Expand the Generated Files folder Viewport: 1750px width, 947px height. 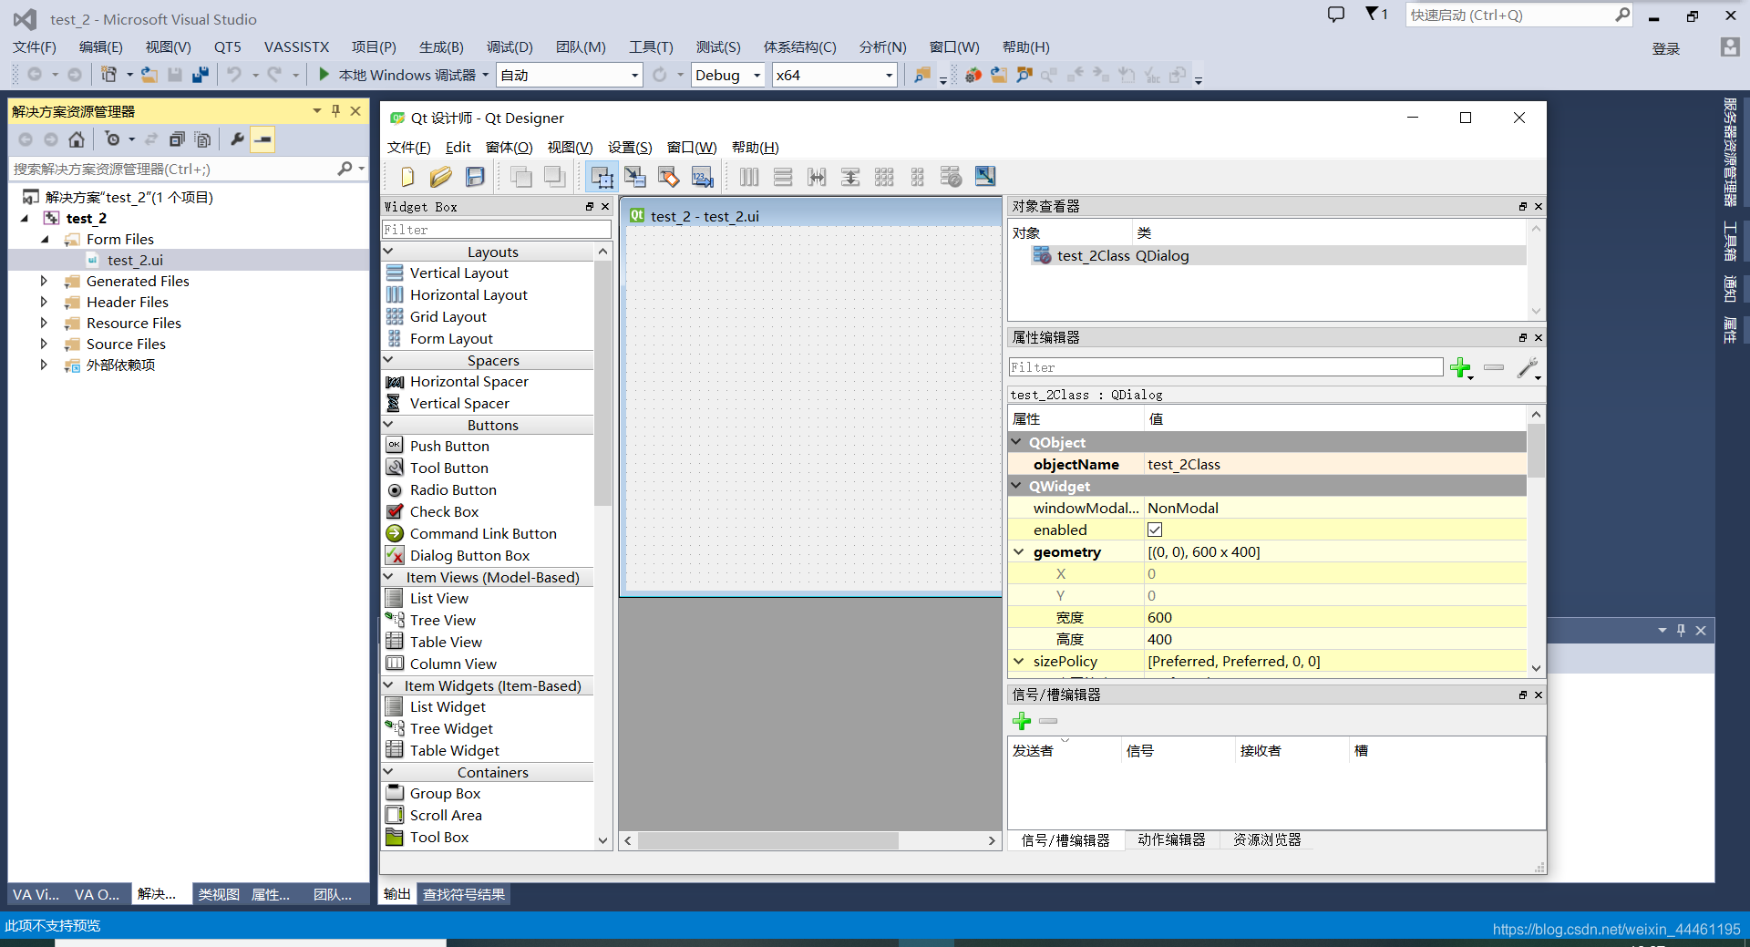click(44, 281)
